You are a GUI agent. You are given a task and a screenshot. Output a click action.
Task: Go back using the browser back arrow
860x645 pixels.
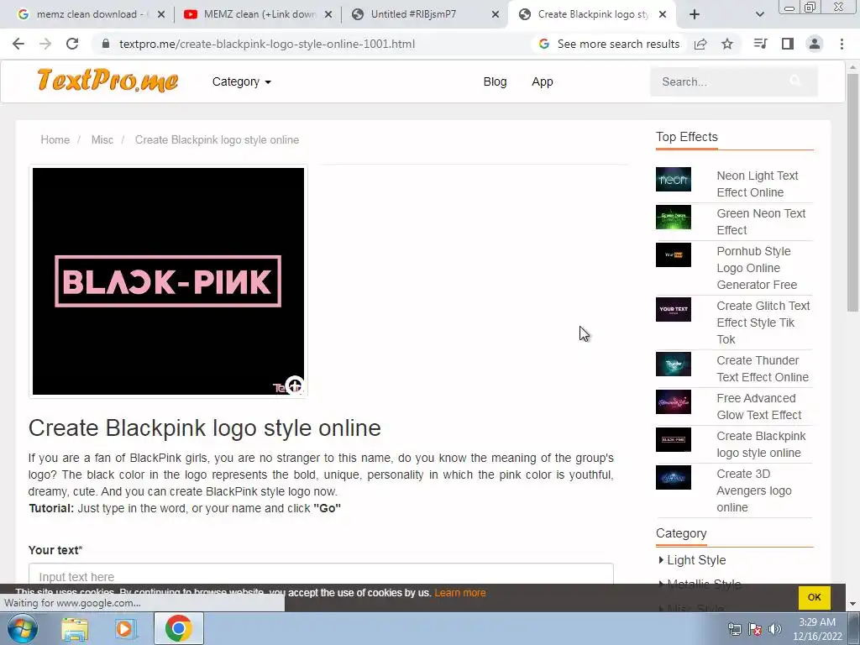coord(18,44)
